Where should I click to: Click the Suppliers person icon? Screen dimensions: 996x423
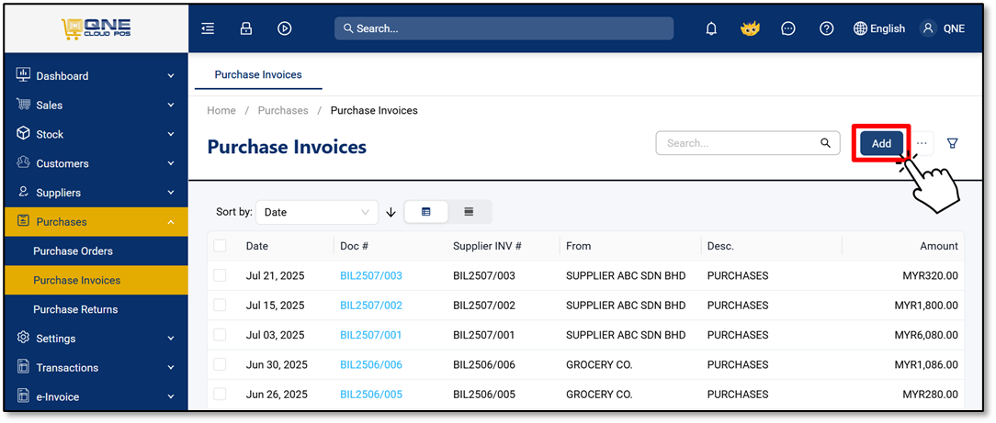click(23, 192)
